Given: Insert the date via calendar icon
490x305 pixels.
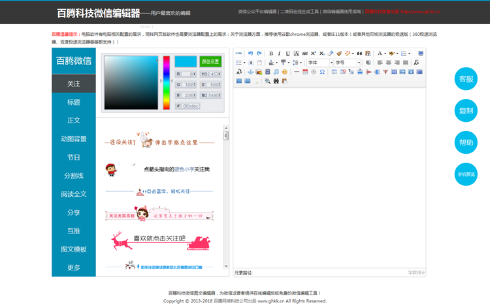Looking at the screenshot, I should point(305,72).
